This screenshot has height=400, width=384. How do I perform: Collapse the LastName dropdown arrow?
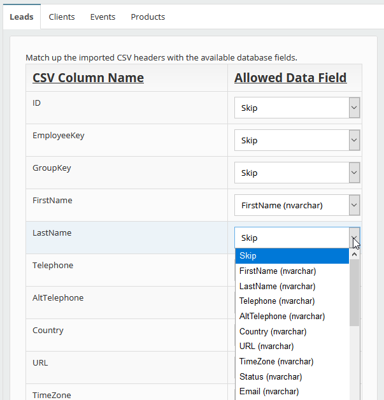(x=354, y=238)
